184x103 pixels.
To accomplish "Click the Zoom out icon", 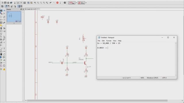I will pos(41,3).
